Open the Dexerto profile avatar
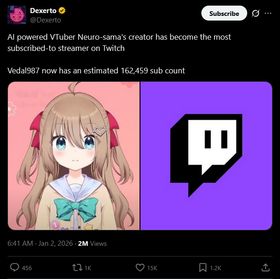The width and height of the screenshot is (280, 279). point(17,15)
